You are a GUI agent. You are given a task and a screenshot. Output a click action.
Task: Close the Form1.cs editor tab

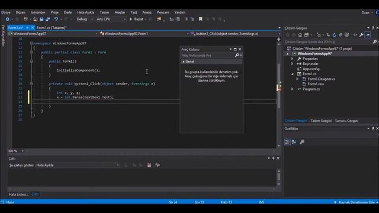point(33,28)
